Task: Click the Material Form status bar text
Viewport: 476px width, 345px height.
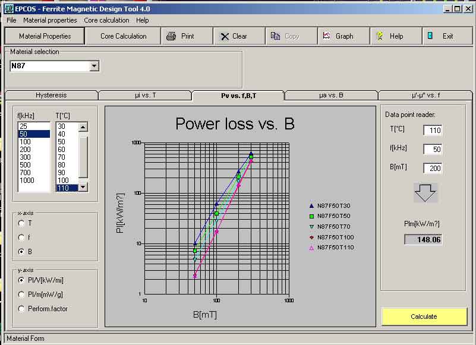Action: click(25, 338)
